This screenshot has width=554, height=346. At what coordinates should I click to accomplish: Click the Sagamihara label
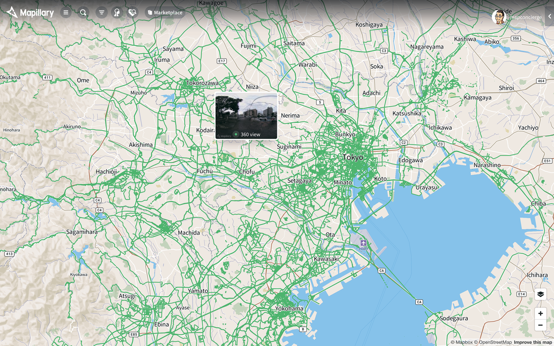click(x=82, y=232)
